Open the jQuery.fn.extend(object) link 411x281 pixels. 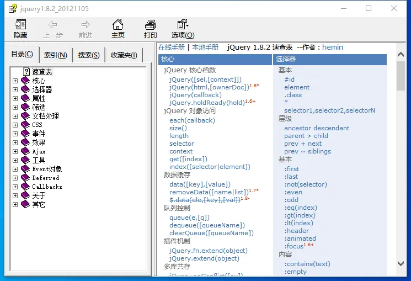click(x=209, y=251)
